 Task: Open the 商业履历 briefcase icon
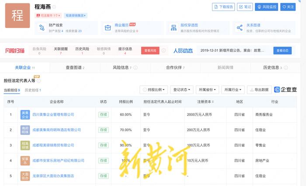point(108,28)
